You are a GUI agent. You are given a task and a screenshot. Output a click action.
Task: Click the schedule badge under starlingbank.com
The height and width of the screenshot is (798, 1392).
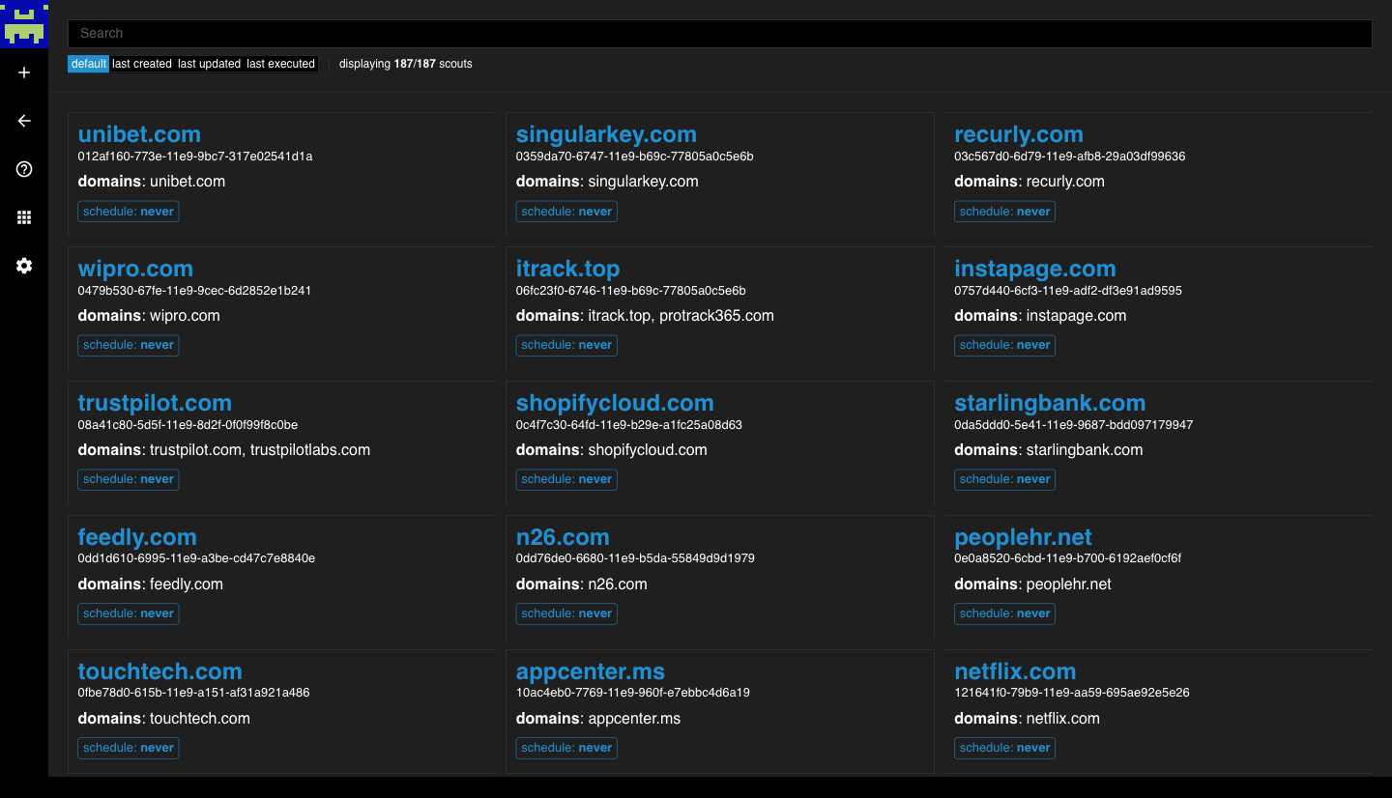point(1004,479)
